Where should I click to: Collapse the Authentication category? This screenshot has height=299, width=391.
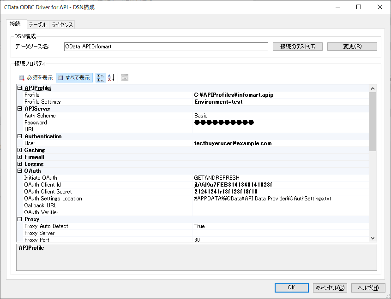point(20,136)
